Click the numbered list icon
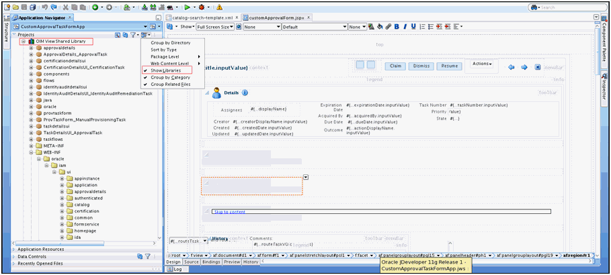611x275 pixels. 422,26
